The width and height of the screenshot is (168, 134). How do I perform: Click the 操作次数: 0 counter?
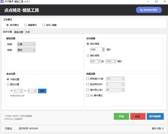pos(157,128)
